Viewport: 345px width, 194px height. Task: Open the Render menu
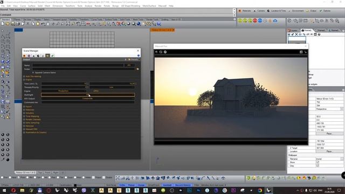point(98,6)
